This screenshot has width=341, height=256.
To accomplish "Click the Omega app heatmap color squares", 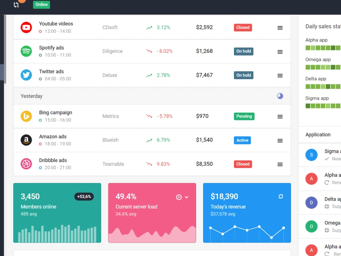I will tap(323, 67).
